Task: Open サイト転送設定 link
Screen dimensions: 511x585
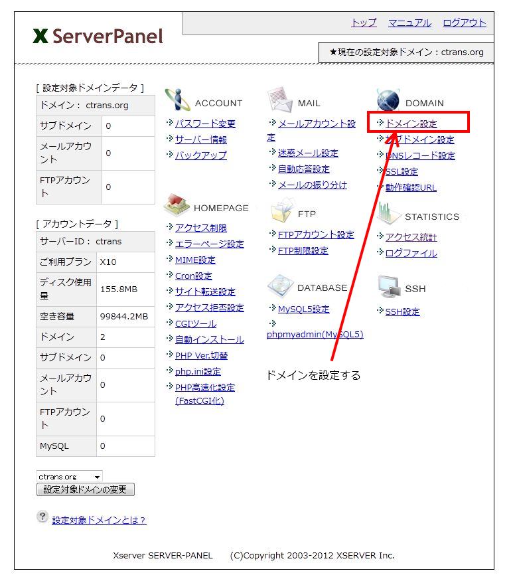Action: tap(205, 292)
